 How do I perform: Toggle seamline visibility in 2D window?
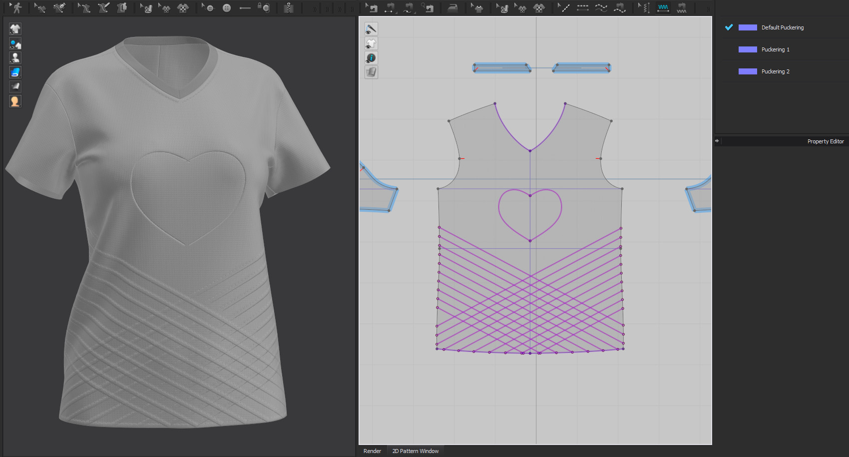coord(371,29)
